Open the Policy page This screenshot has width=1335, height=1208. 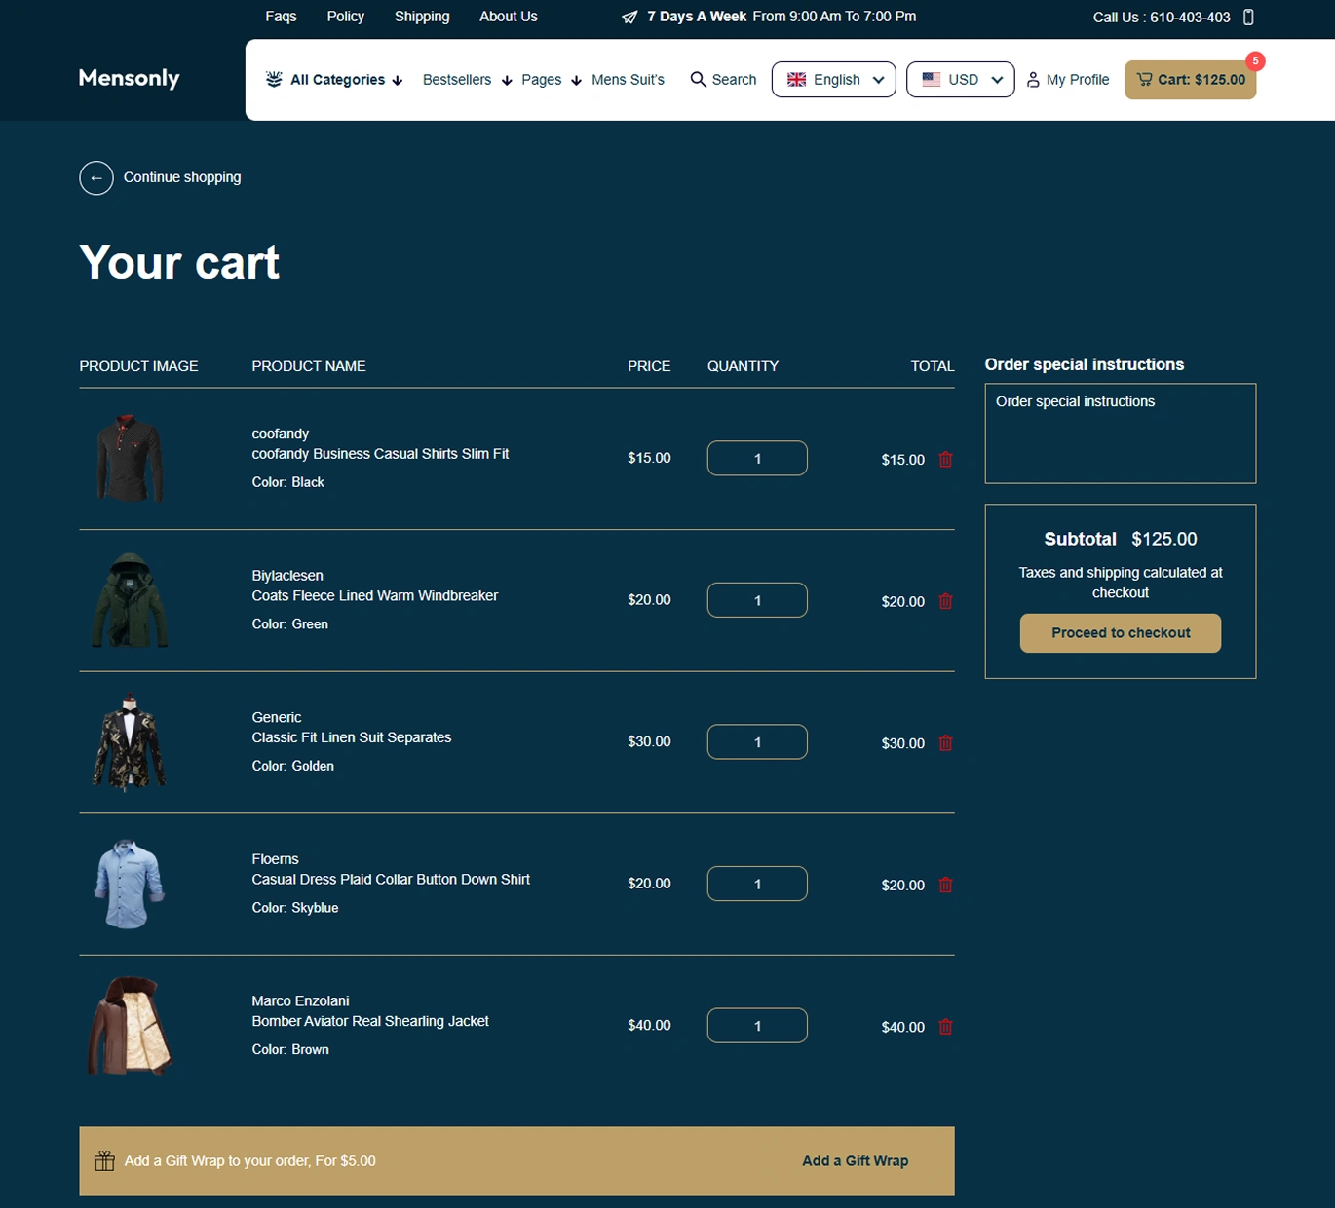pyautogui.click(x=345, y=17)
